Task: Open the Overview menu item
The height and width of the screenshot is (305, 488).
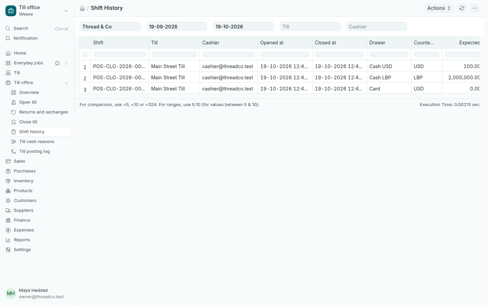Action: coord(40,93)
